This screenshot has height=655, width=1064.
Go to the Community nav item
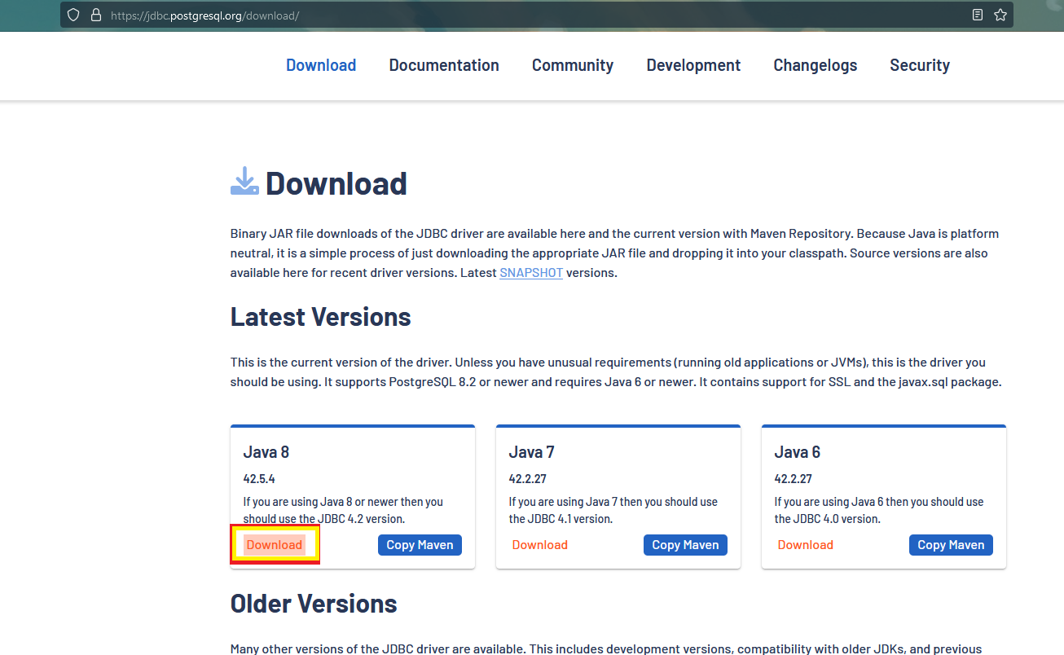(x=573, y=65)
